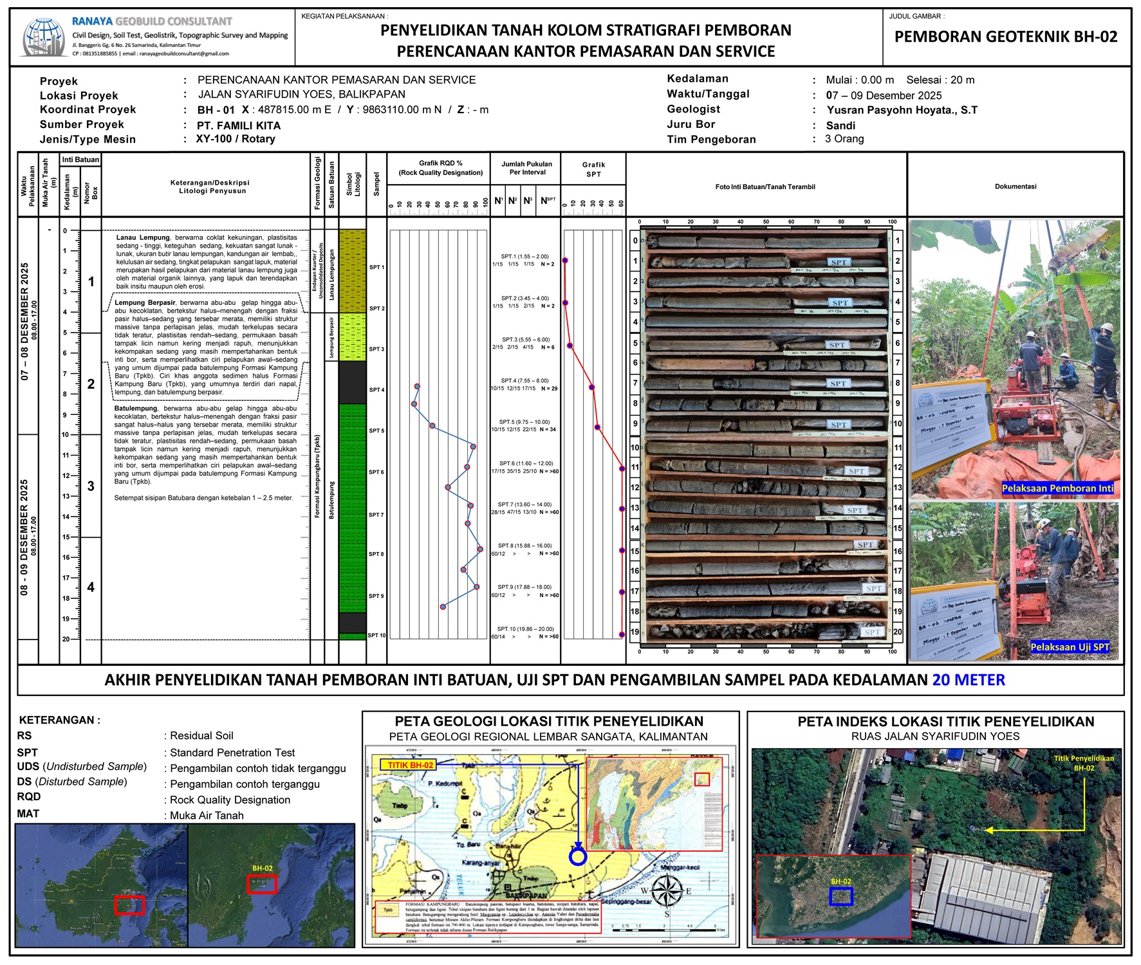Click the topmost RQD graph data point
1141x965 pixels.
(418, 387)
